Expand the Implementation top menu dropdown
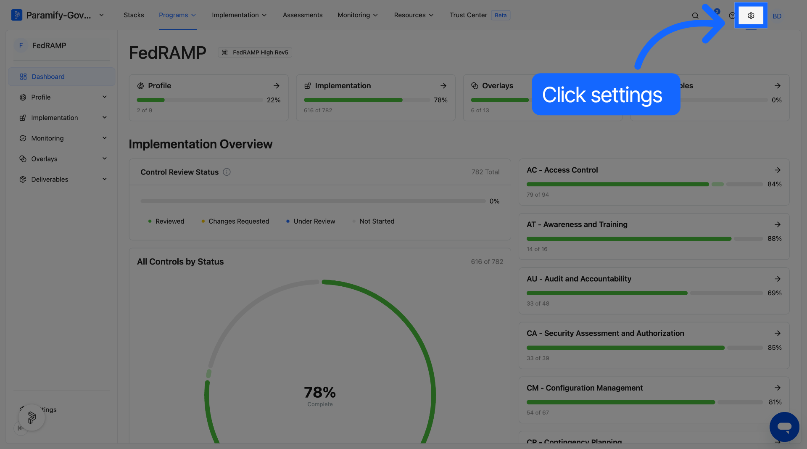Image resolution: width=807 pixels, height=449 pixels. [239, 15]
